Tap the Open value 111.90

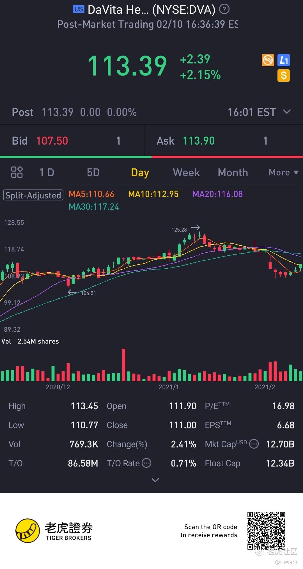point(183,406)
